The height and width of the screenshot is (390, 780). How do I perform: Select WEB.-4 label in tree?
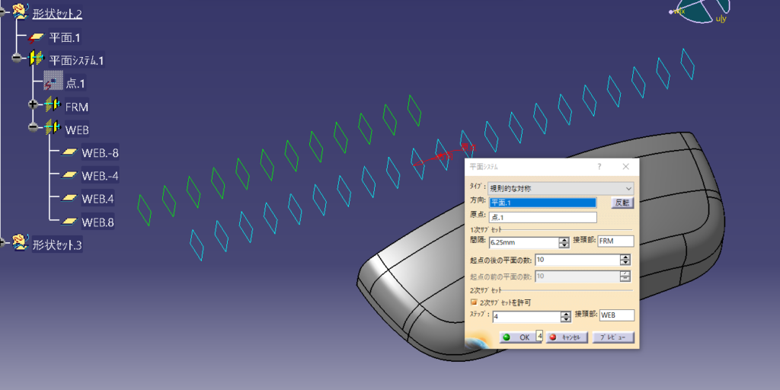[100, 176]
